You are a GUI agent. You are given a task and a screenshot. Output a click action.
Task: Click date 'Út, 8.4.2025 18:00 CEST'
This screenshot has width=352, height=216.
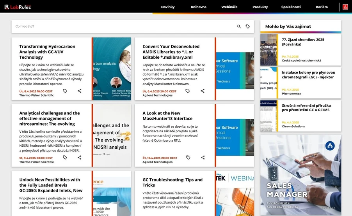(36, 91)
